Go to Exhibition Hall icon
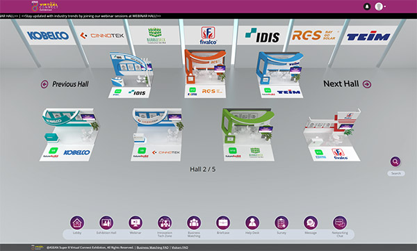The width and height of the screenshot is (417, 251). point(106,222)
